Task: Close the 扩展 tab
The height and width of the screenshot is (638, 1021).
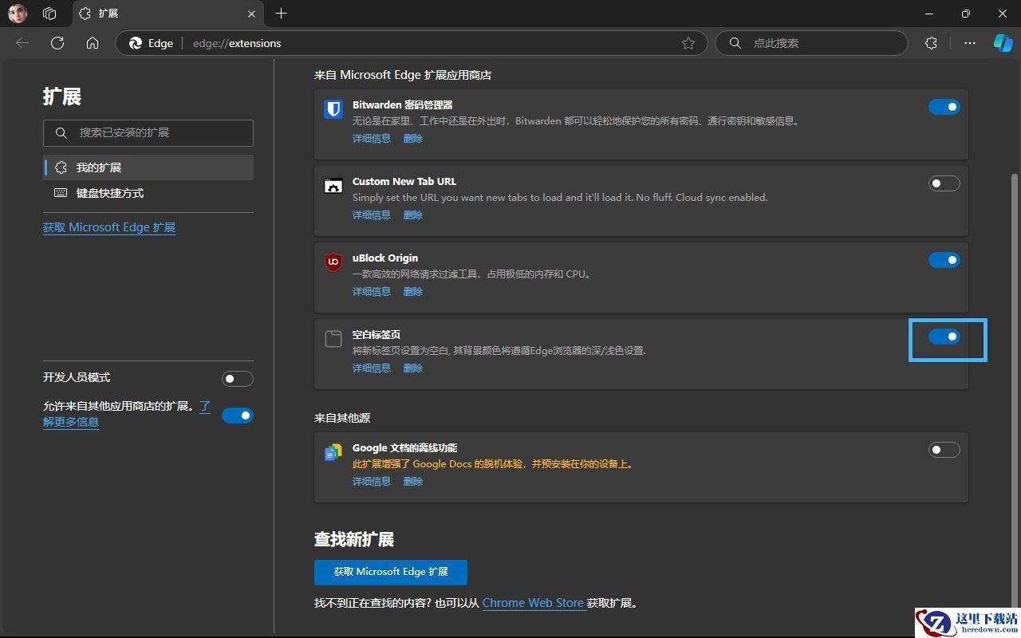Action: pos(252,14)
